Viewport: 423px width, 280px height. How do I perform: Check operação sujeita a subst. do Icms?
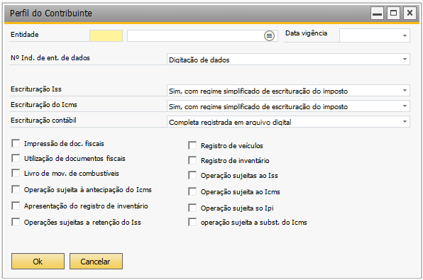(192, 222)
